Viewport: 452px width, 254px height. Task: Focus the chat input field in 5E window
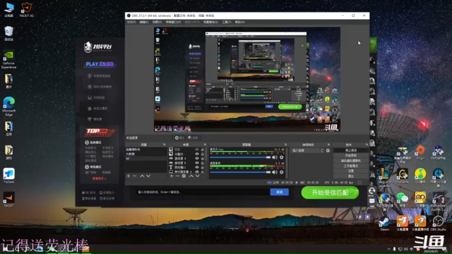pos(203,192)
